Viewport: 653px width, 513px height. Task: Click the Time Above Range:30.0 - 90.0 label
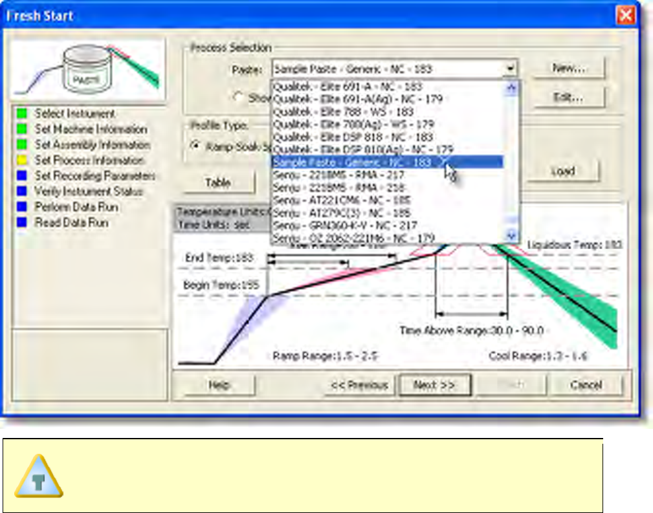pyautogui.click(x=471, y=331)
